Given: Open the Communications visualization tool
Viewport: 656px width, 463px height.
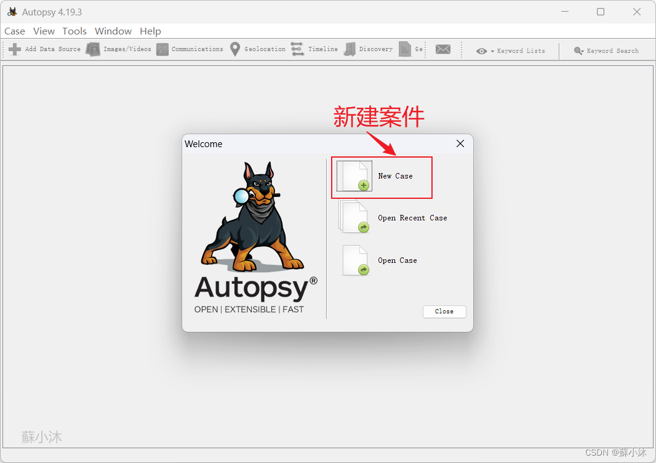Looking at the screenshot, I should coord(190,49).
